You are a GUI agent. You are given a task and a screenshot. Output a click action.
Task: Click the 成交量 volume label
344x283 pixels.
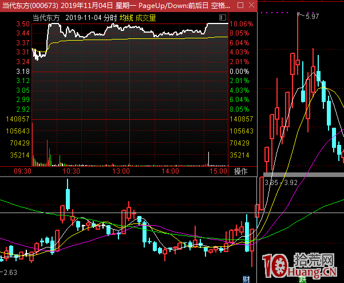point(145,18)
